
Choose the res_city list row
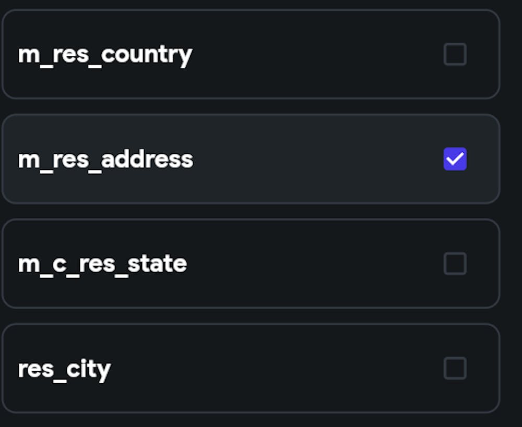click(x=251, y=368)
